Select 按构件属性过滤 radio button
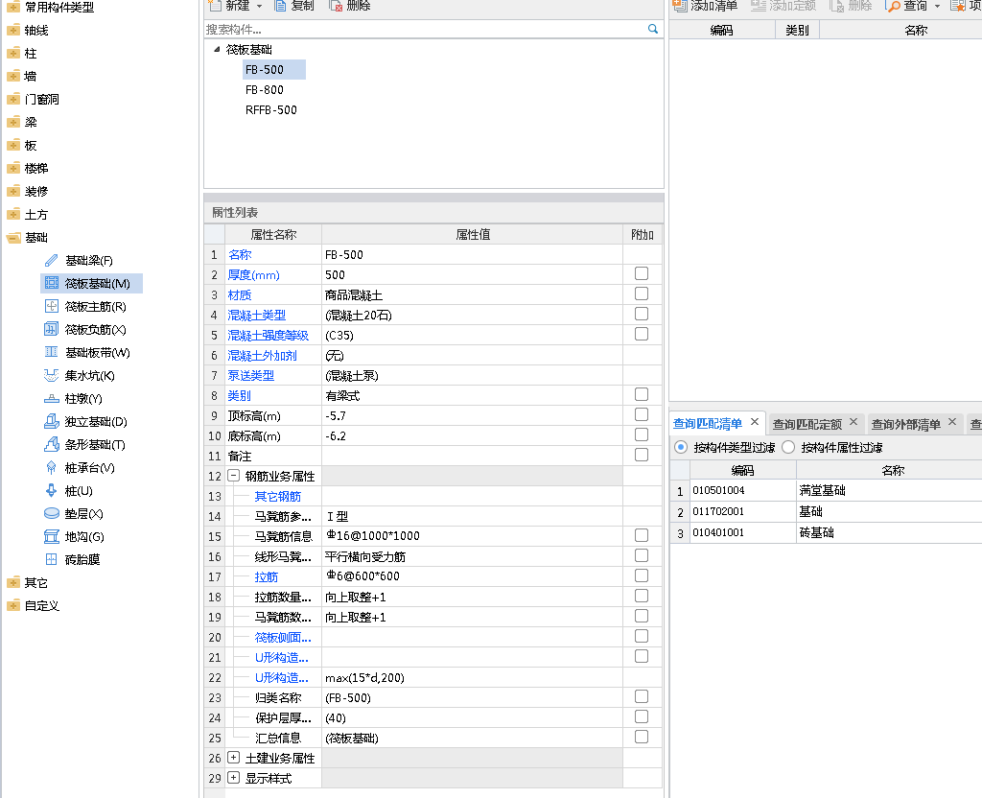982x798 pixels. pyautogui.click(x=788, y=447)
